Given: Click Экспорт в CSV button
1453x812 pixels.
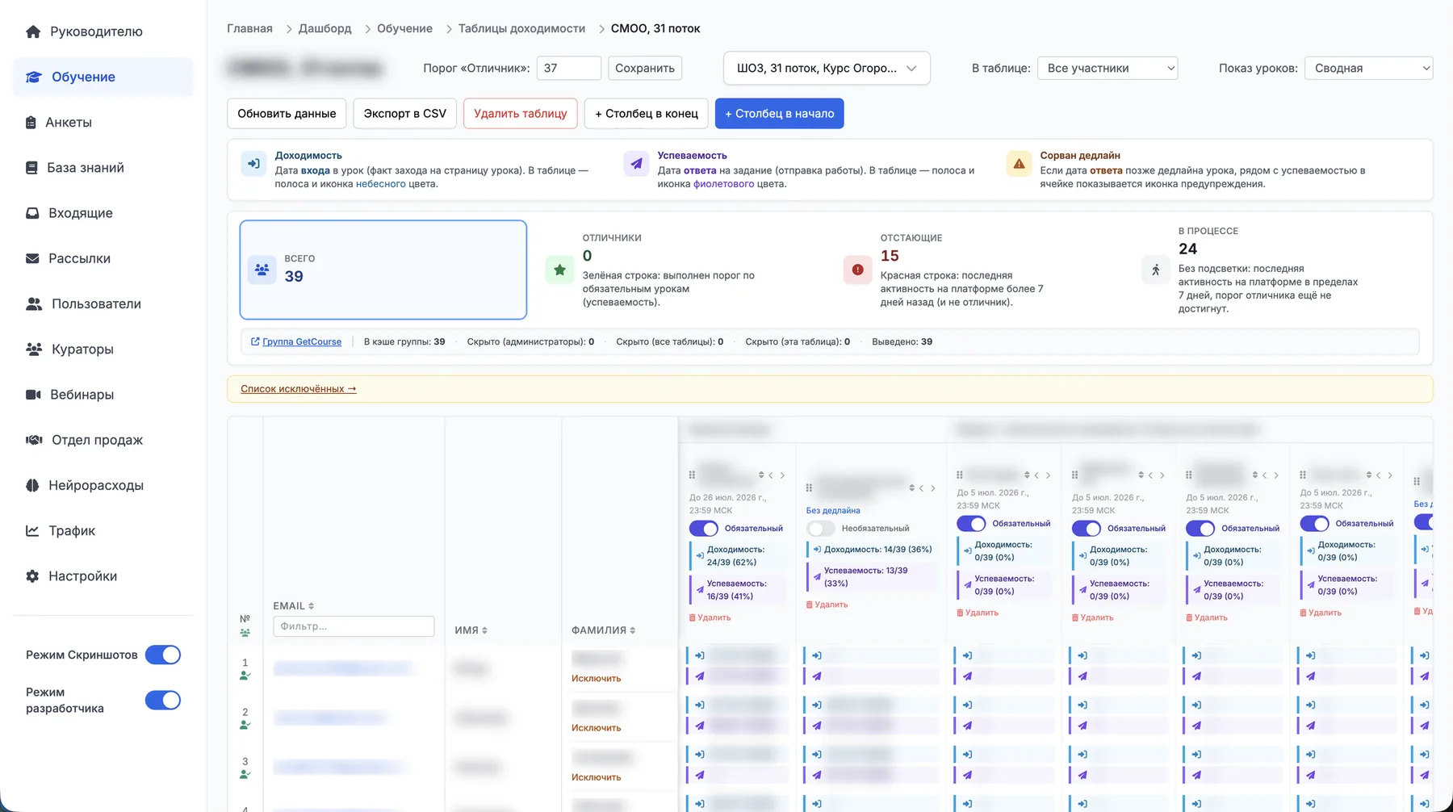Looking at the screenshot, I should [405, 114].
